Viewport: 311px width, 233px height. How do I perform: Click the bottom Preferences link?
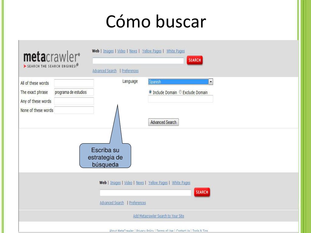click(x=138, y=203)
